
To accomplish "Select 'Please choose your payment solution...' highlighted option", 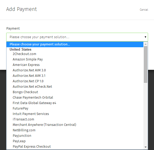I will tap(75, 44).
